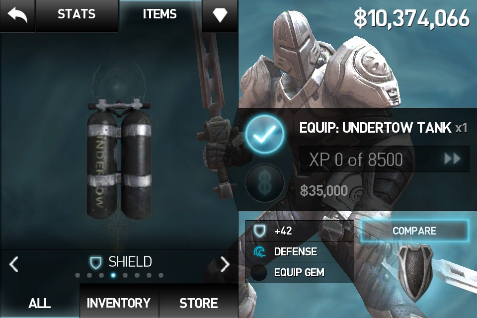Select the shield defense stat icon

click(x=260, y=231)
